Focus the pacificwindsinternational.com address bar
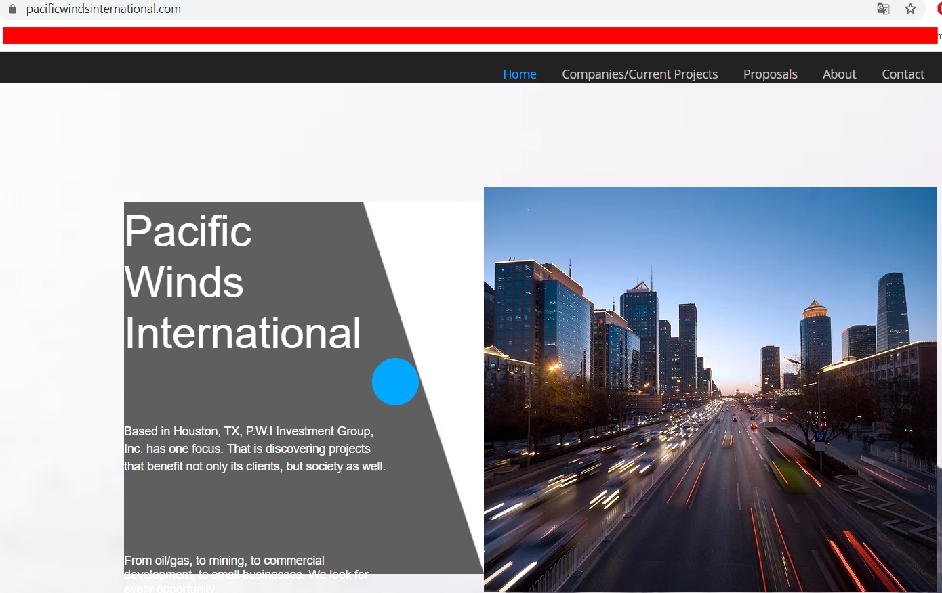Screen dimensions: 942x593 [104, 9]
